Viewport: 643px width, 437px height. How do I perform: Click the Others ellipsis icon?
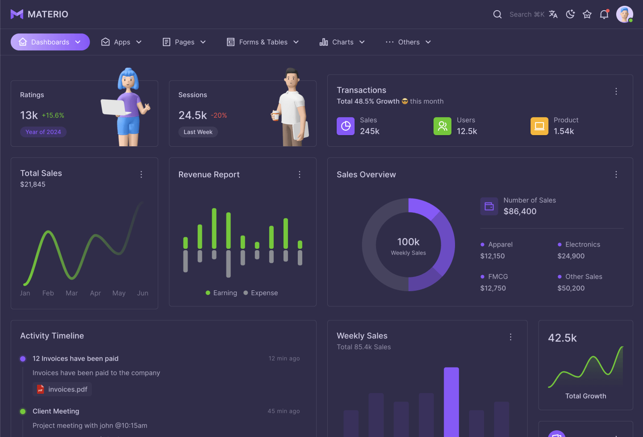coord(390,42)
